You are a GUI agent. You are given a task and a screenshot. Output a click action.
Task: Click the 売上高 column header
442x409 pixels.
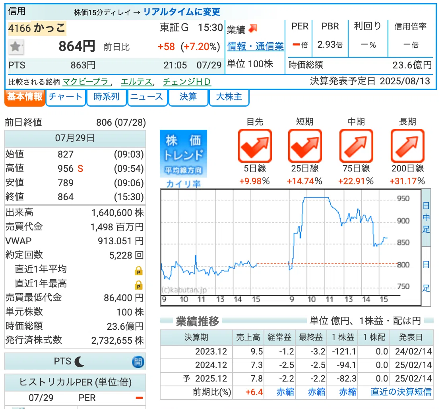[x=248, y=337]
